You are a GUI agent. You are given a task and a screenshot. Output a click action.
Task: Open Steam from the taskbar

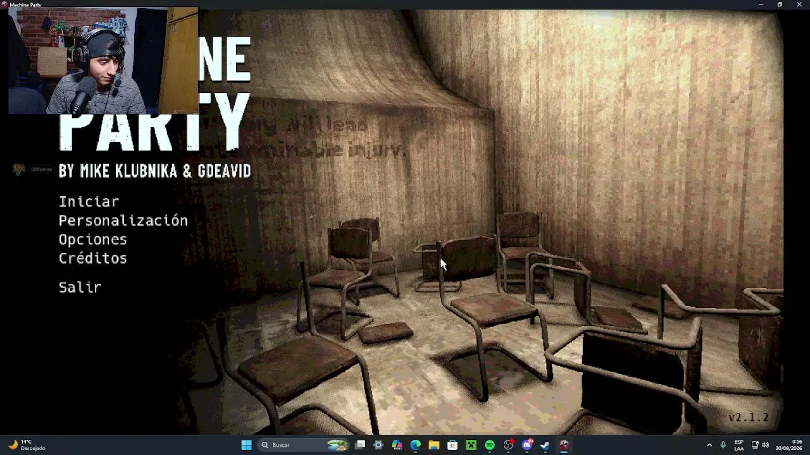[545, 445]
